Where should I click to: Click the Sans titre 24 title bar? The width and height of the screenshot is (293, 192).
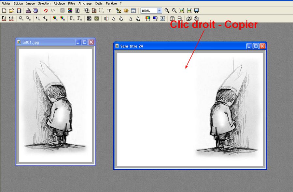pyautogui.click(x=179, y=46)
